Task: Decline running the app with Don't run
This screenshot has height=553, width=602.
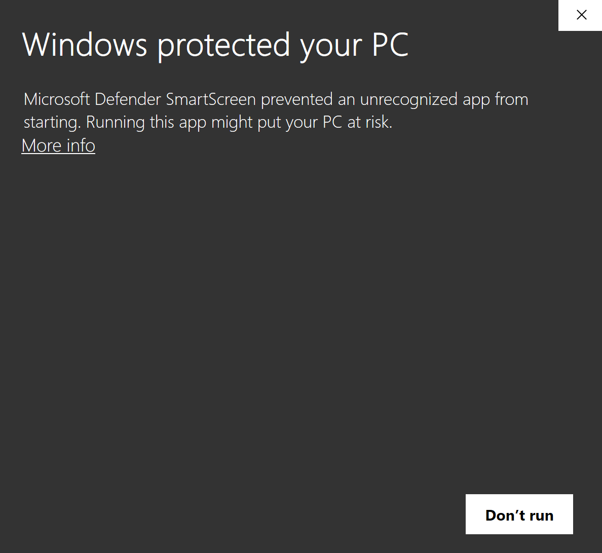Action: [x=519, y=514]
